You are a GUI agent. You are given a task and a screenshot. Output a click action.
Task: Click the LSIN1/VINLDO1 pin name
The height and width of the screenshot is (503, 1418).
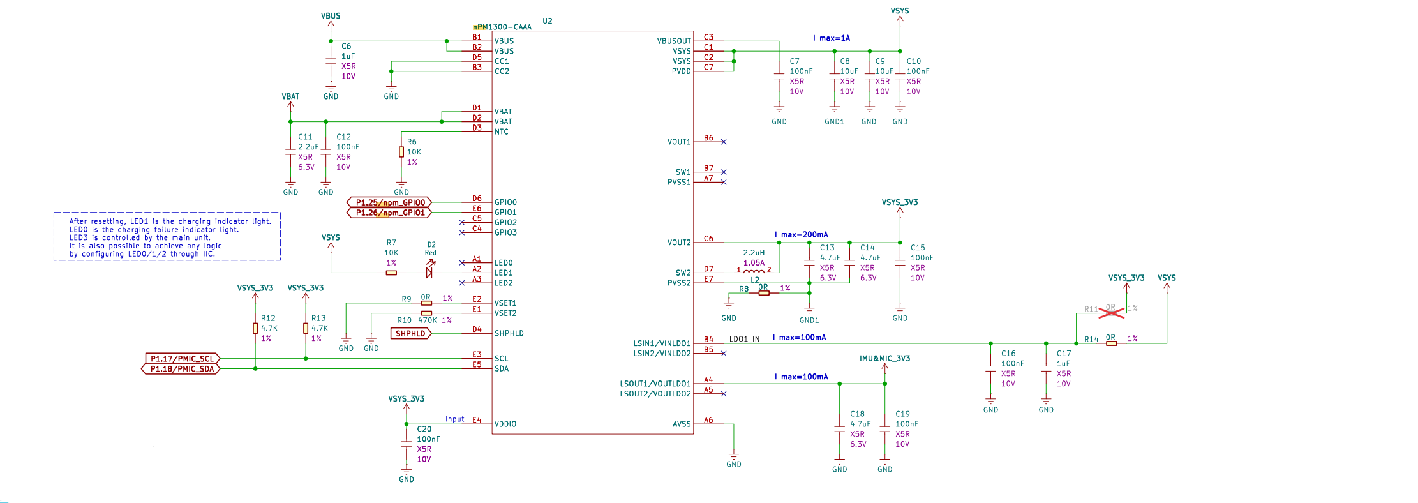662,343
